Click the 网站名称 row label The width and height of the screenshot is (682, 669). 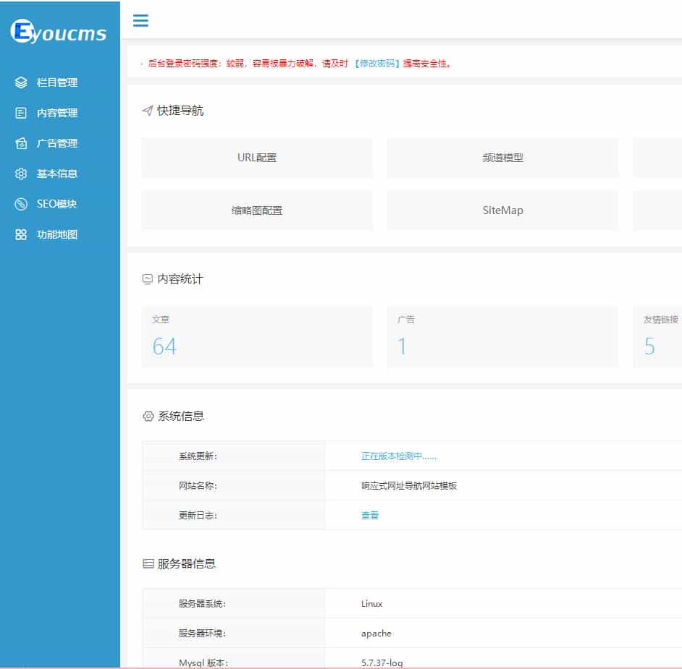click(x=198, y=486)
